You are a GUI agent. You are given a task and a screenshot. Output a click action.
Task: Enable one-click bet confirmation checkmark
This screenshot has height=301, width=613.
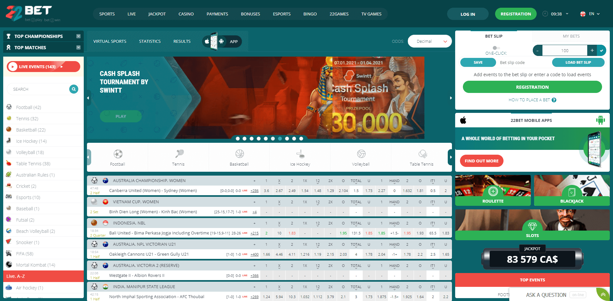click(602, 50)
